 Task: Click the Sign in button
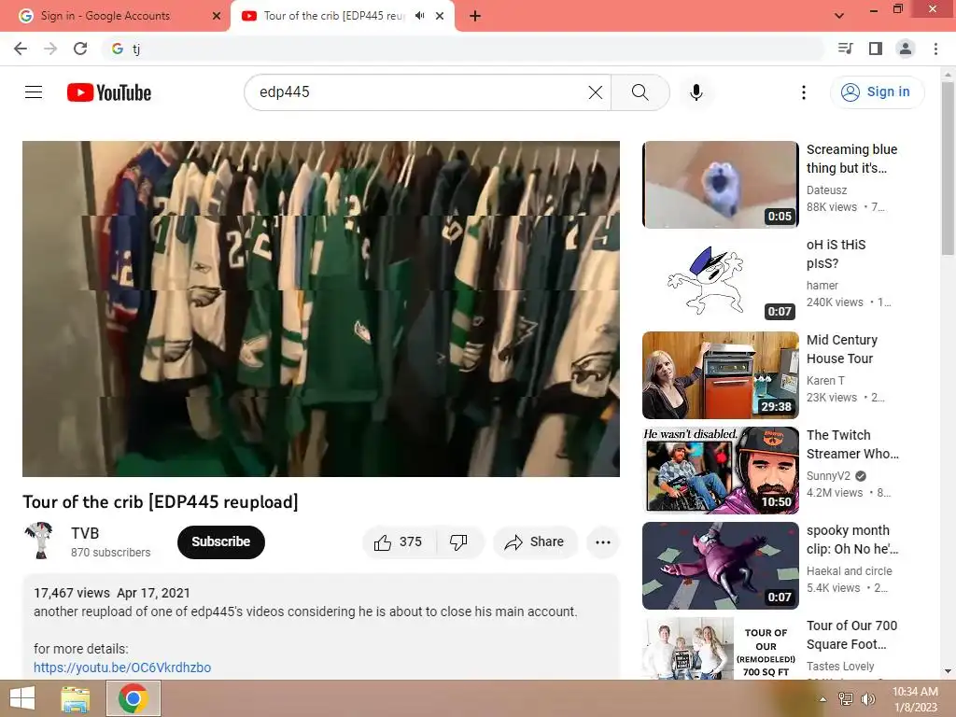click(x=877, y=92)
